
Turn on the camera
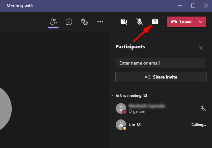(x=124, y=22)
